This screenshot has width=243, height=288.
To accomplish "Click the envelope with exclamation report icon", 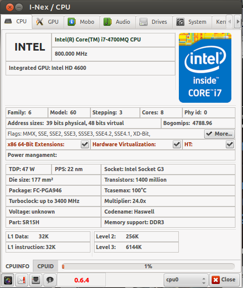I will click(22, 280).
